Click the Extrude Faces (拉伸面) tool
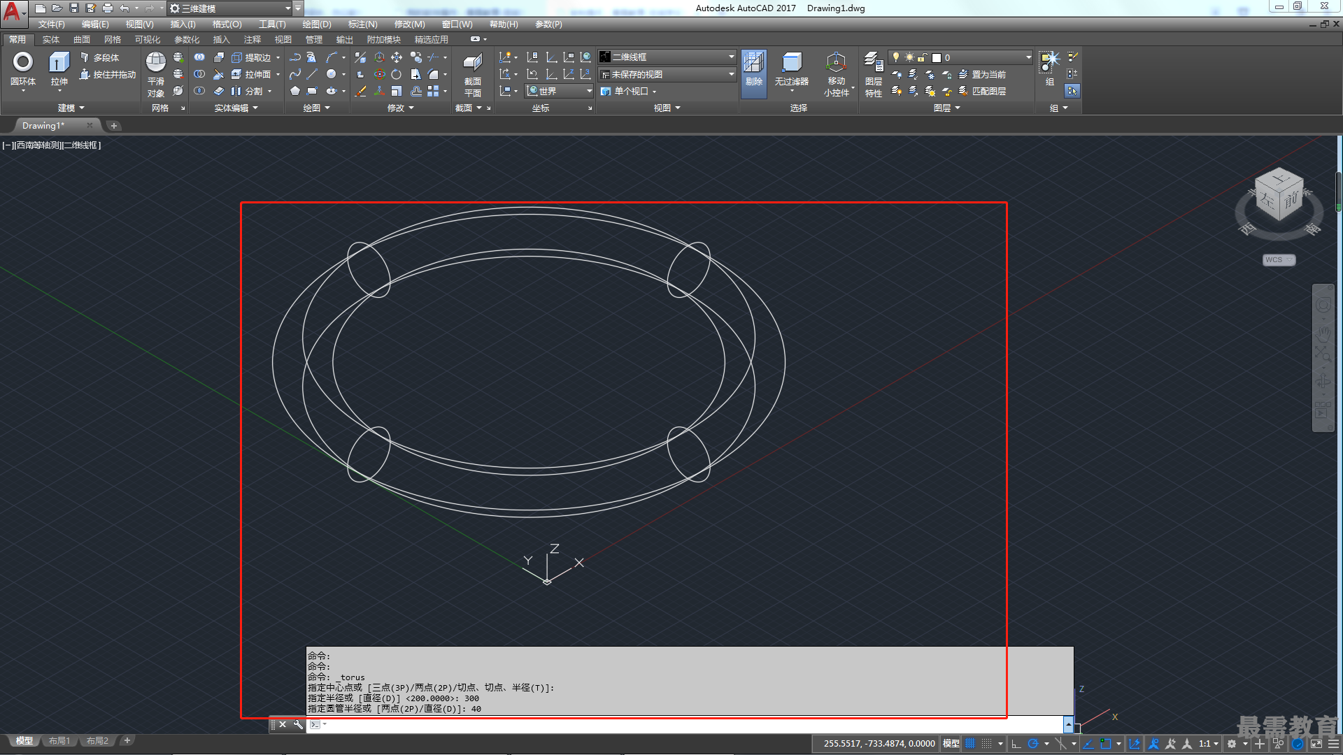1343x755 pixels. [252, 74]
